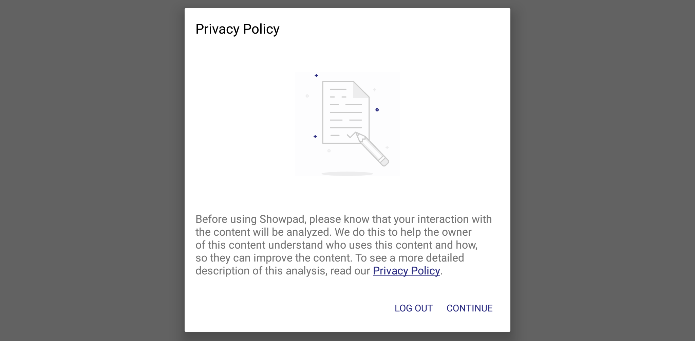Open the Privacy Policy link
The height and width of the screenshot is (341, 695).
coord(406,271)
